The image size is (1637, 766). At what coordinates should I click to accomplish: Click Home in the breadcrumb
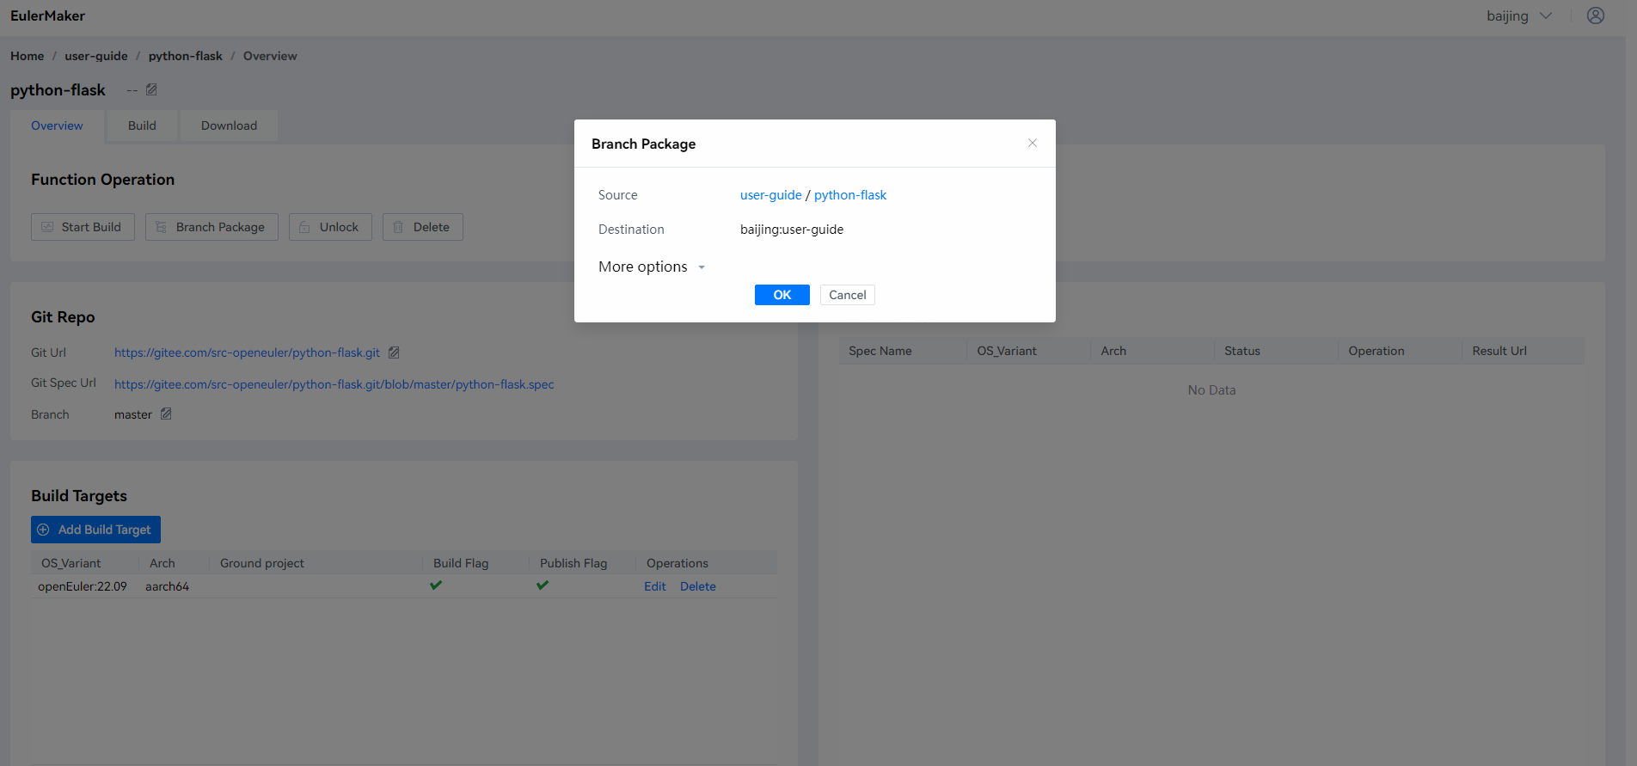coord(27,56)
